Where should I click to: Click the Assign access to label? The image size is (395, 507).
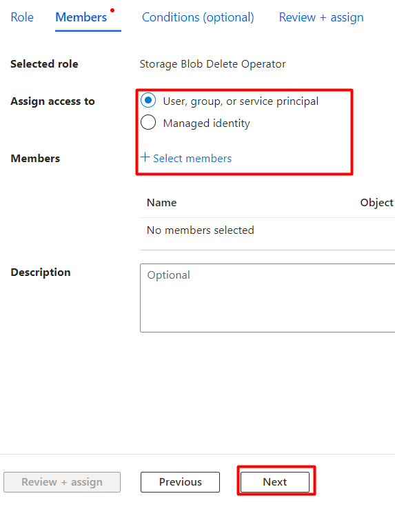tap(52, 101)
